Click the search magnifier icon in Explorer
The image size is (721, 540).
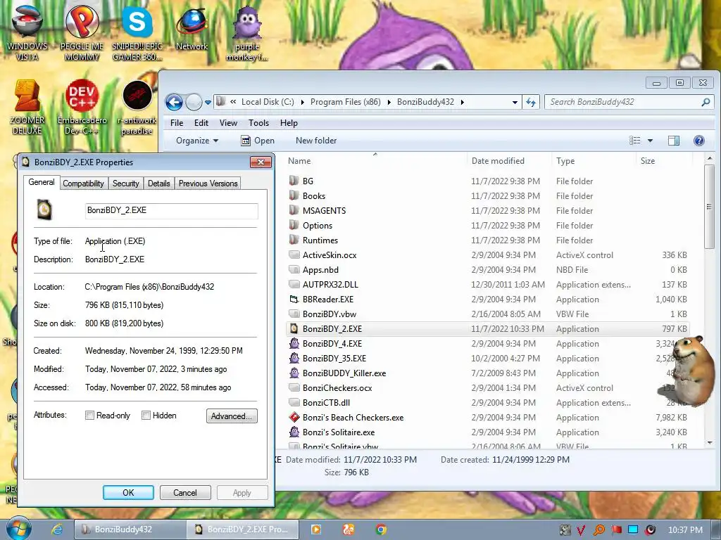point(706,102)
